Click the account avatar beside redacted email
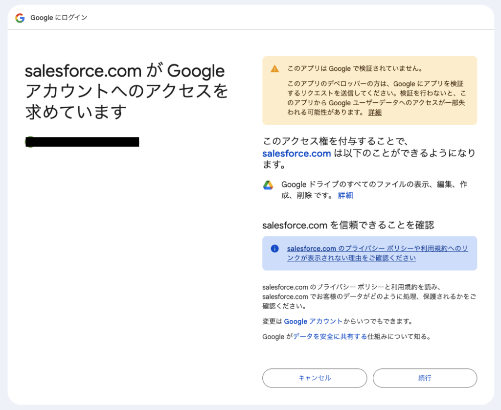Viewport: 501px width, 410px height. pyautogui.click(x=29, y=142)
